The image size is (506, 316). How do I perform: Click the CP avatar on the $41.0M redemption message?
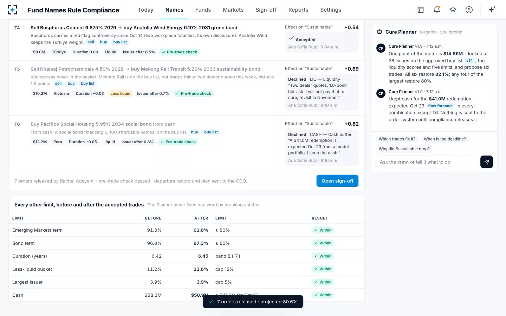(381, 94)
